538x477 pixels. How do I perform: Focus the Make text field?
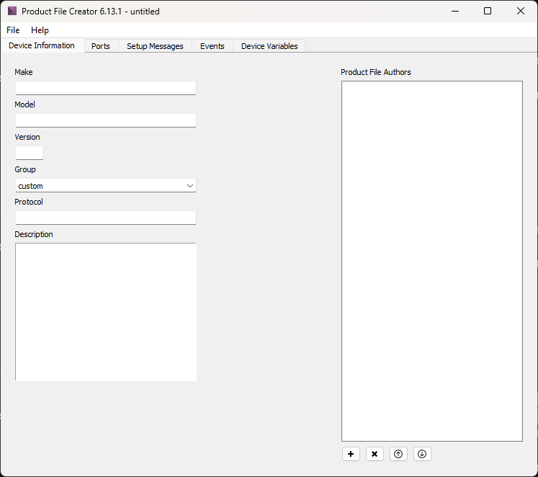tap(105, 88)
